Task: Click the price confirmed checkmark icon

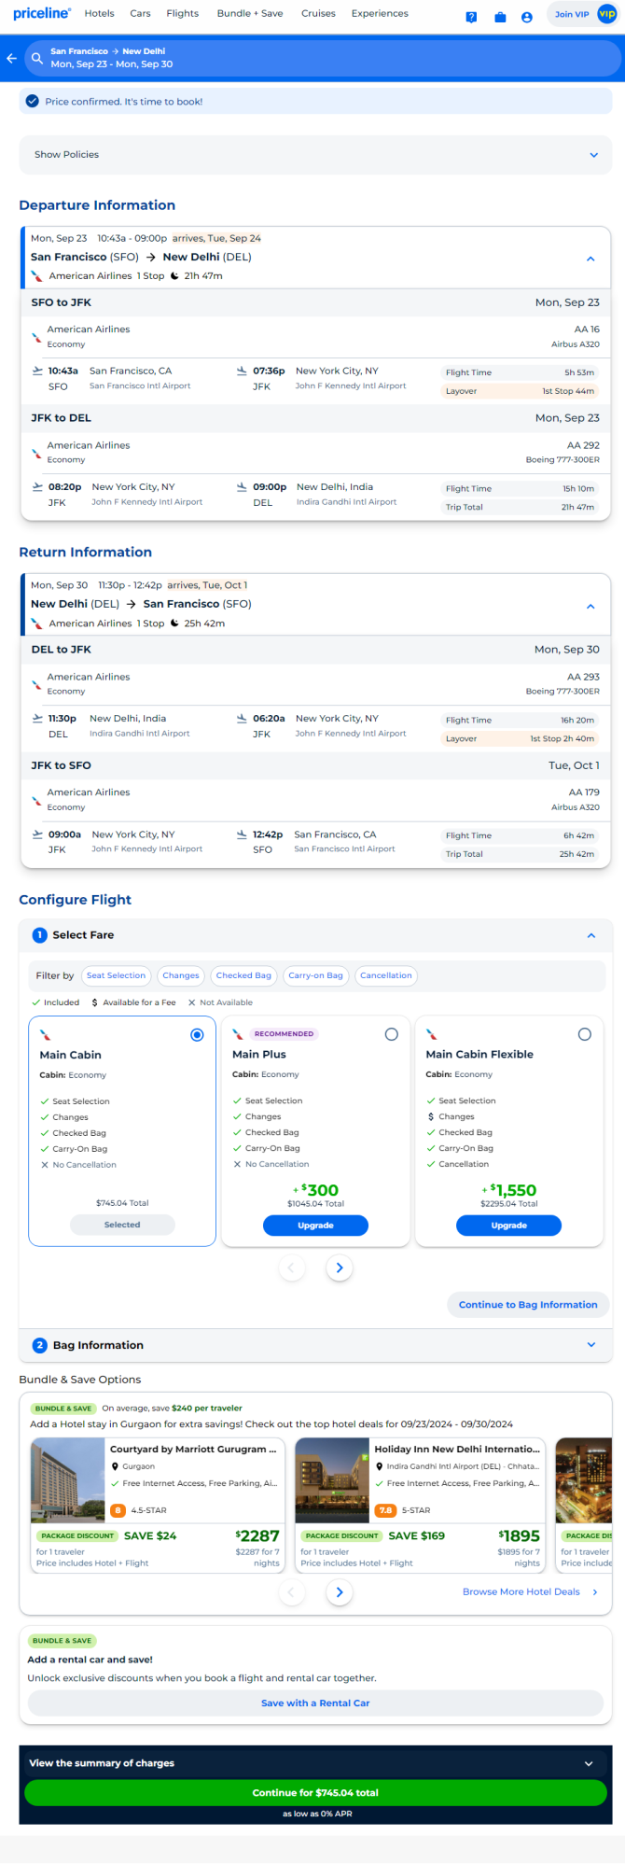Action: [33, 102]
